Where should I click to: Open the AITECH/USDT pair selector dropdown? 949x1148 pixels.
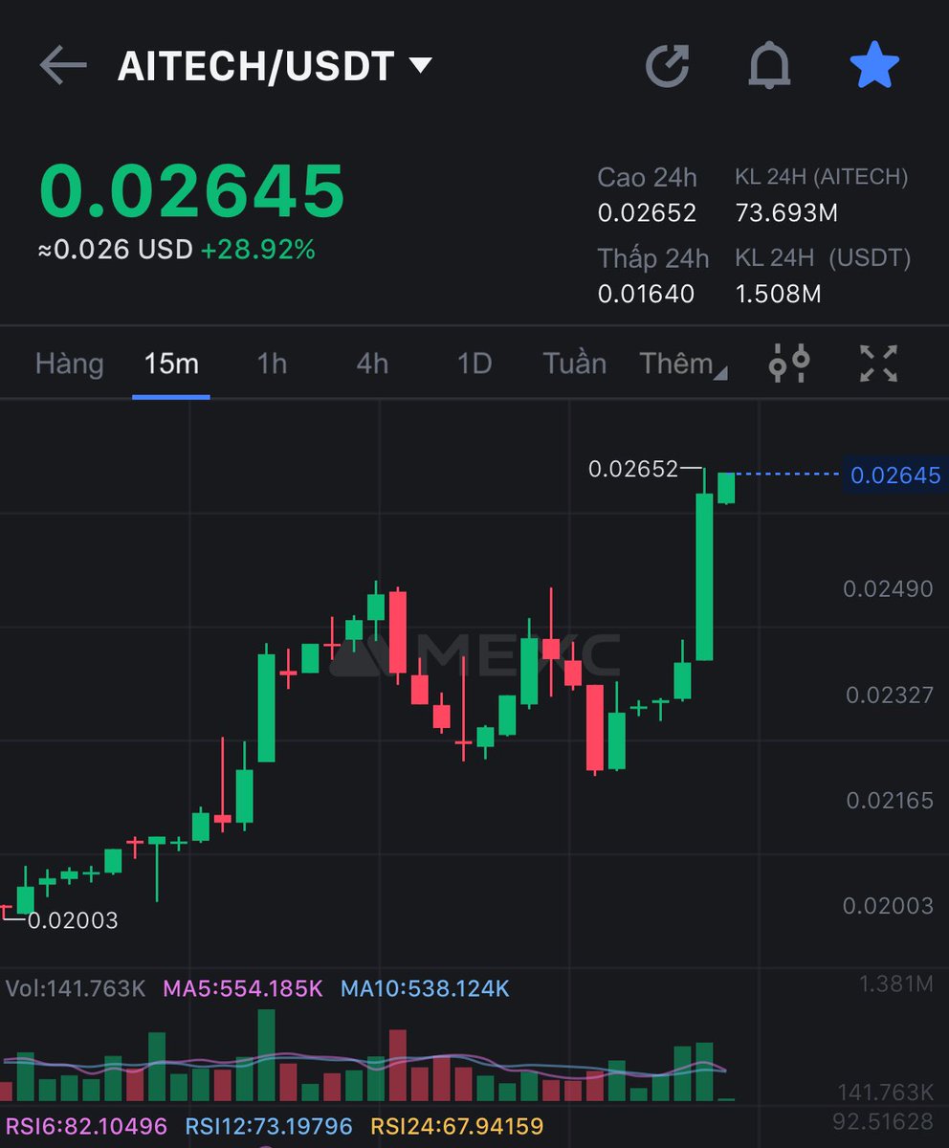click(x=275, y=66)
